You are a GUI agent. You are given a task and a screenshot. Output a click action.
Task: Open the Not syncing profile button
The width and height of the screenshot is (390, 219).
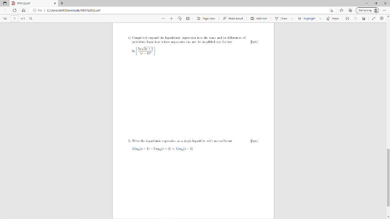click(x=368, y=10)
